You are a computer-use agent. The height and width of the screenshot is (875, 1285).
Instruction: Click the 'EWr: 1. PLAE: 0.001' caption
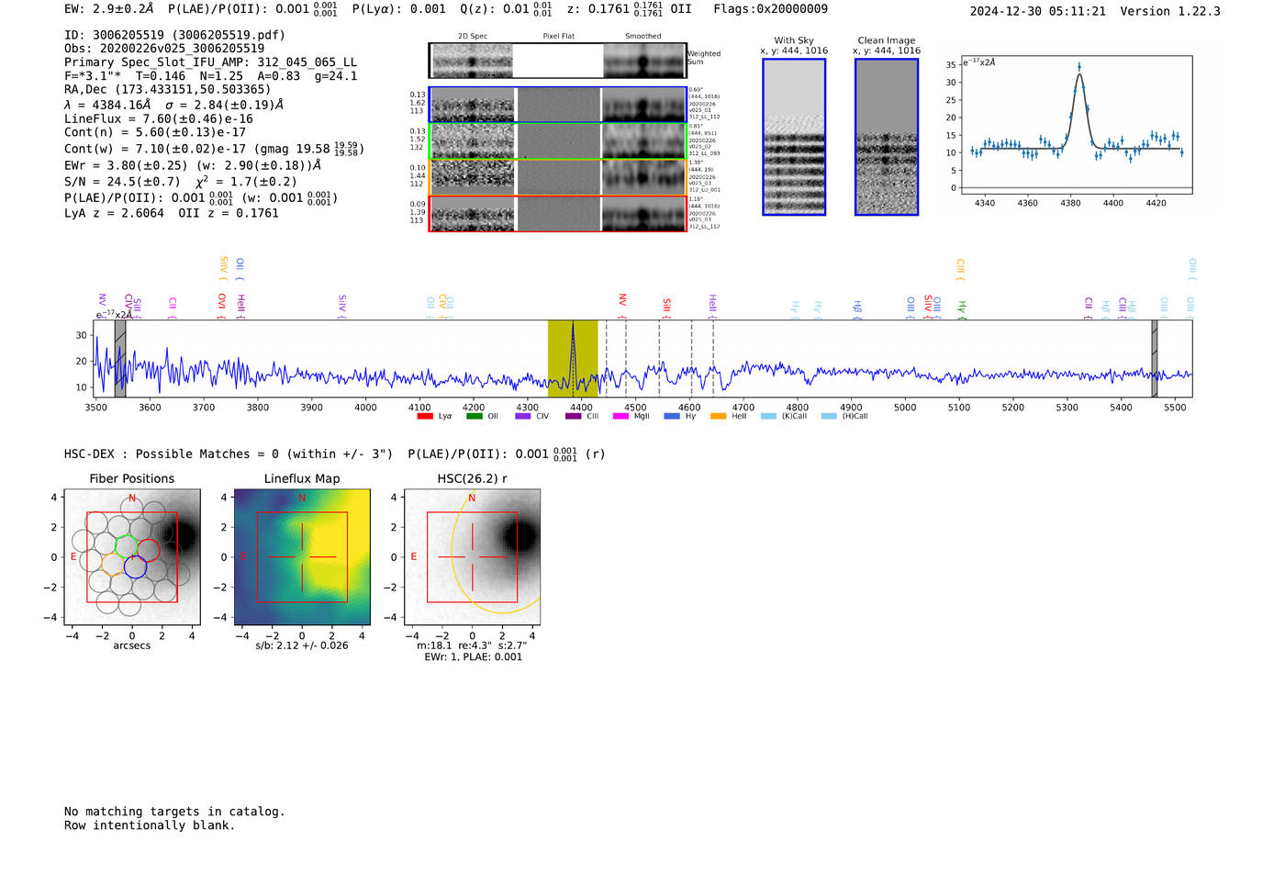pyautogui.click(x=473, y=656)
